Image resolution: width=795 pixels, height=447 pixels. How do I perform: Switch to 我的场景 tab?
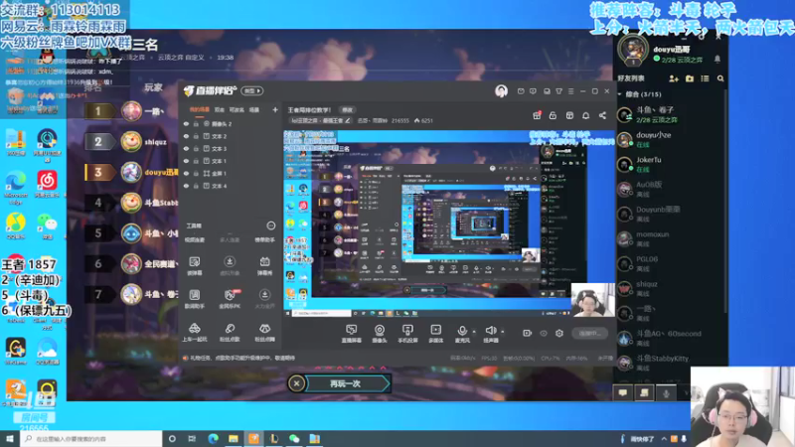coord(200,109)
